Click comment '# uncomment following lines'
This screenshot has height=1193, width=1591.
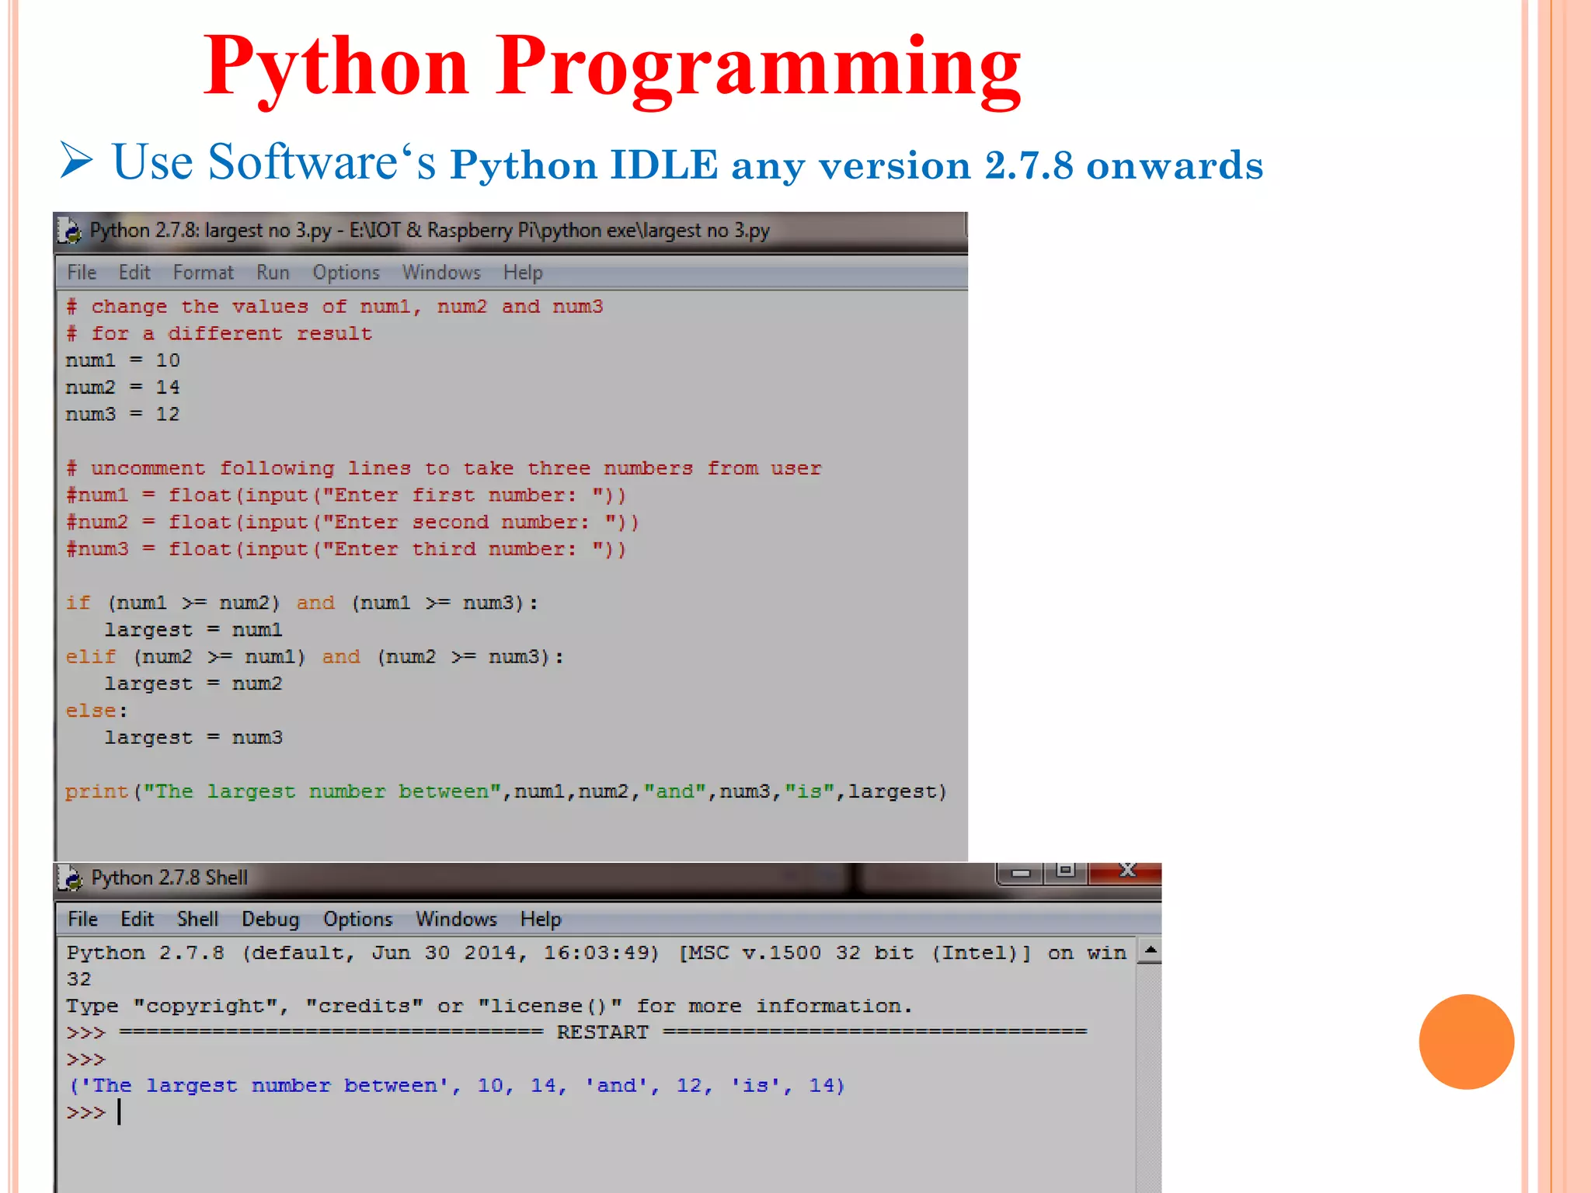coord(444,468)
